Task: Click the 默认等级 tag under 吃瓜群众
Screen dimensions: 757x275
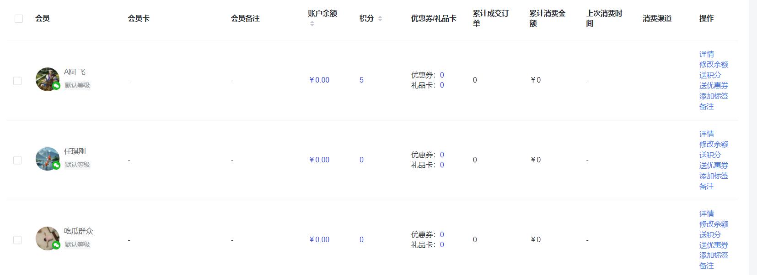Action: tap(77, 244)
